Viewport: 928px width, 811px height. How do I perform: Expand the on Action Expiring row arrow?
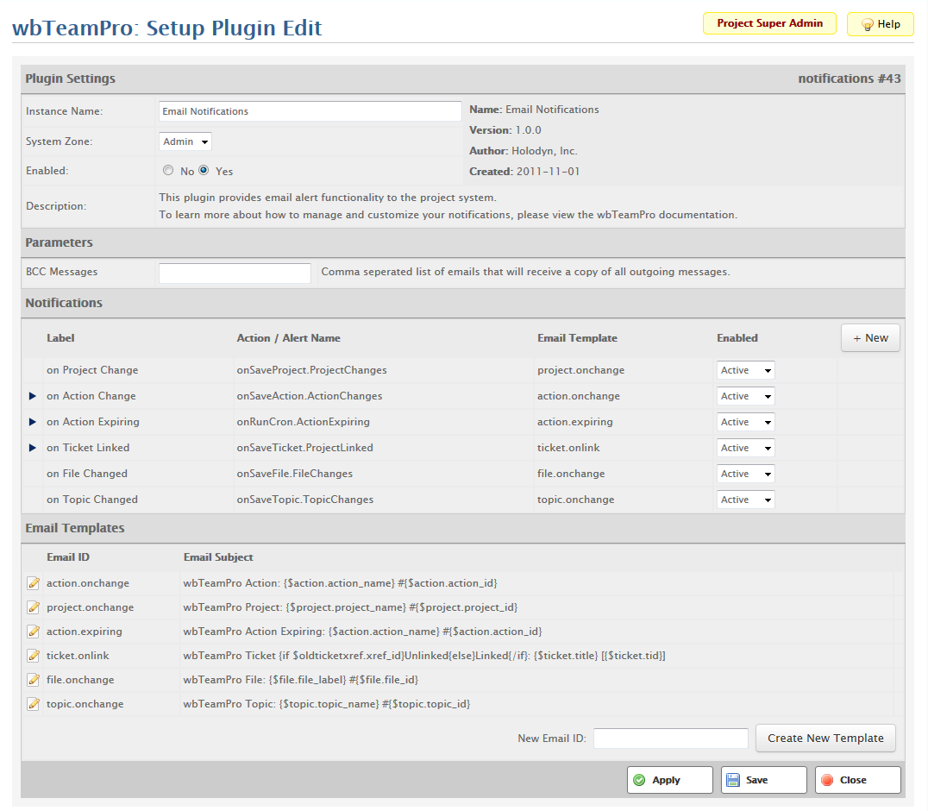(x=33, y=422)
